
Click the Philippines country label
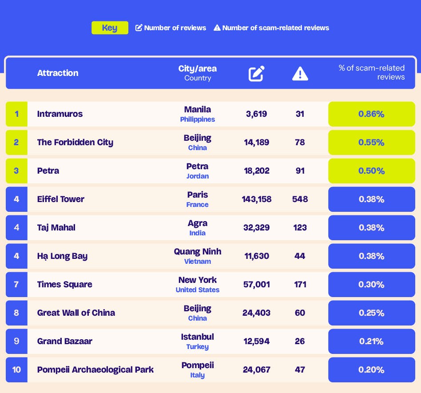(198, 119)
